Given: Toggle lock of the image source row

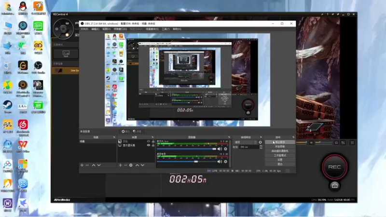Looking at the screenshot, I should coord(153,141).
